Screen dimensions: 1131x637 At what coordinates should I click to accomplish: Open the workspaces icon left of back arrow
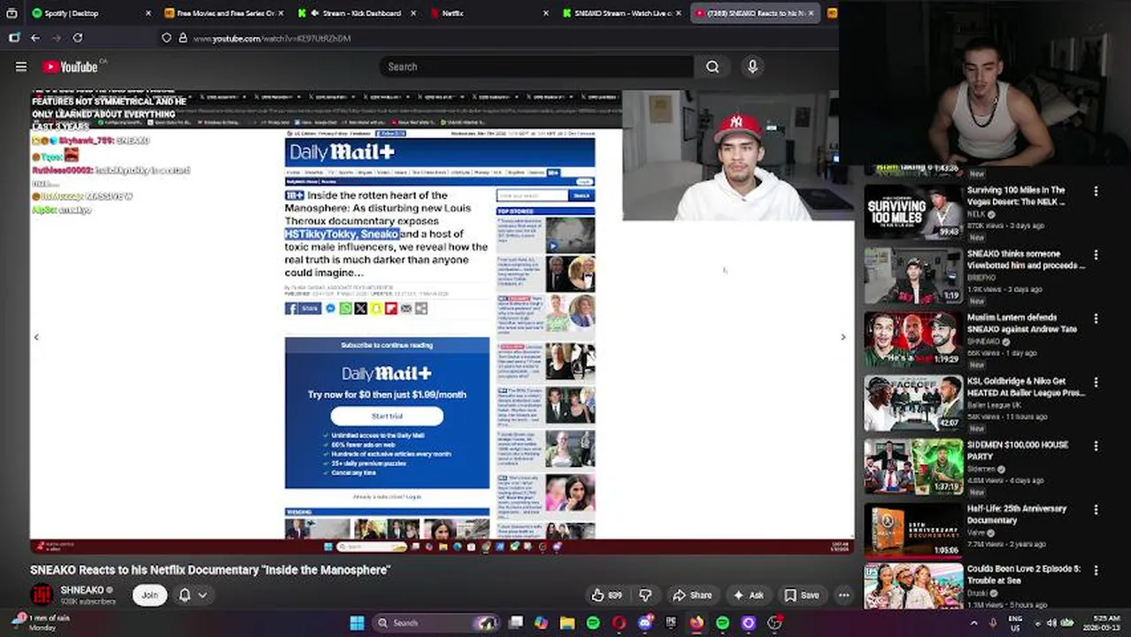(13, 38)
